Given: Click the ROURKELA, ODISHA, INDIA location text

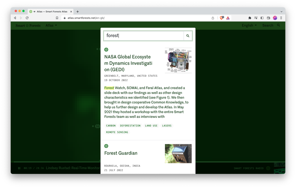Looking at the screenshot, I should coord(122,166).
